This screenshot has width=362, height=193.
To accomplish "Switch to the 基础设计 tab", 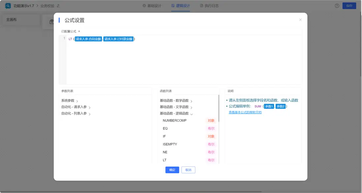I will [x=152, y=6].
